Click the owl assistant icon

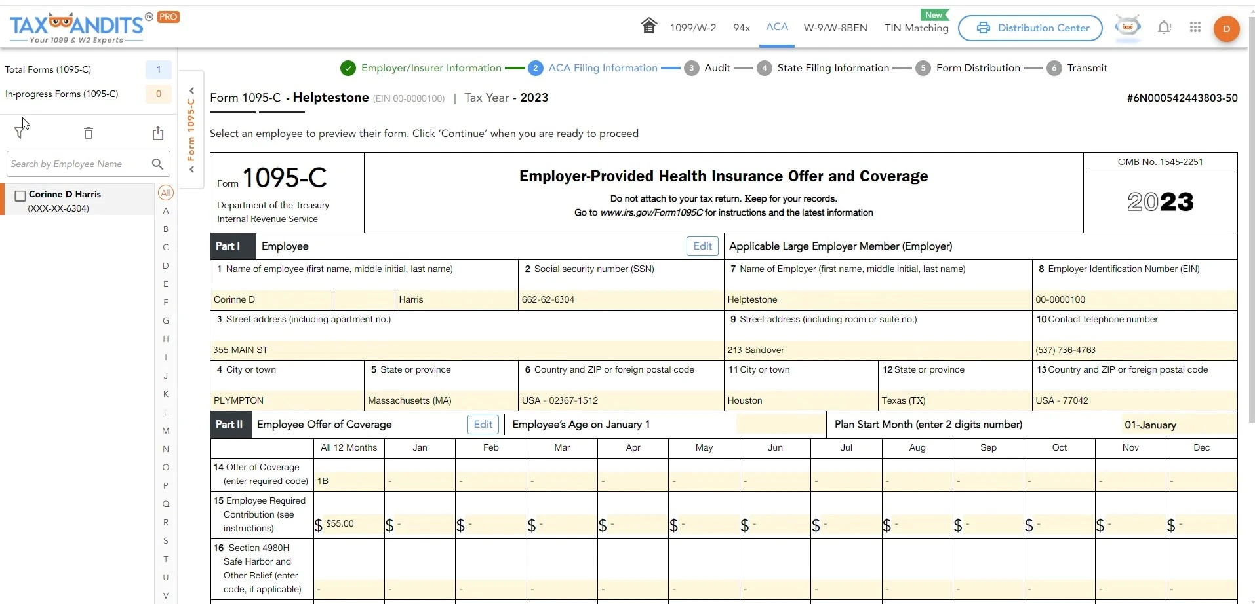point(1128,28)
